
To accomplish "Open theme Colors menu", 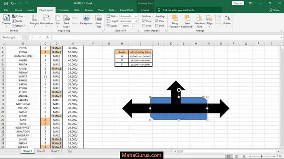I will click(19, 16).
